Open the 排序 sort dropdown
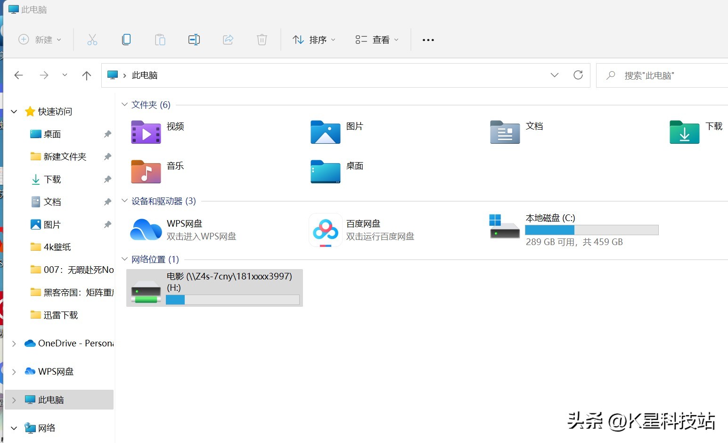This screenshot has width=728, height=443. [x=313, y=39]
